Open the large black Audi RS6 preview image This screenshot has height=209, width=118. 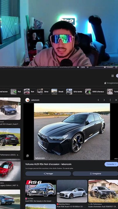[72, 131]
